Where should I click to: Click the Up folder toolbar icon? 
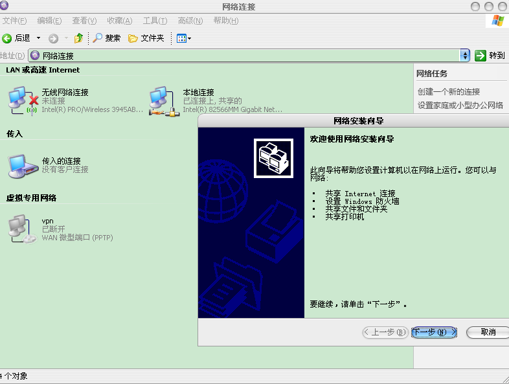coord(78,38)
